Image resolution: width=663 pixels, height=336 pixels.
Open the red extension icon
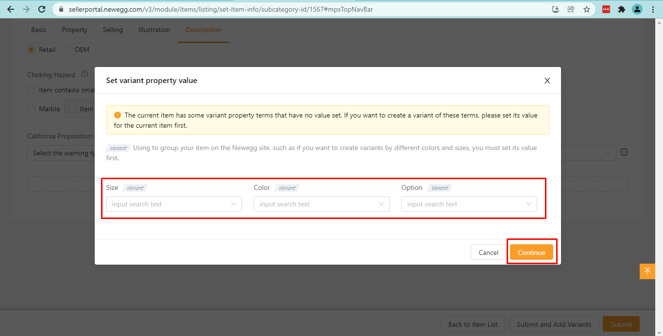click(x=606, y=9)
